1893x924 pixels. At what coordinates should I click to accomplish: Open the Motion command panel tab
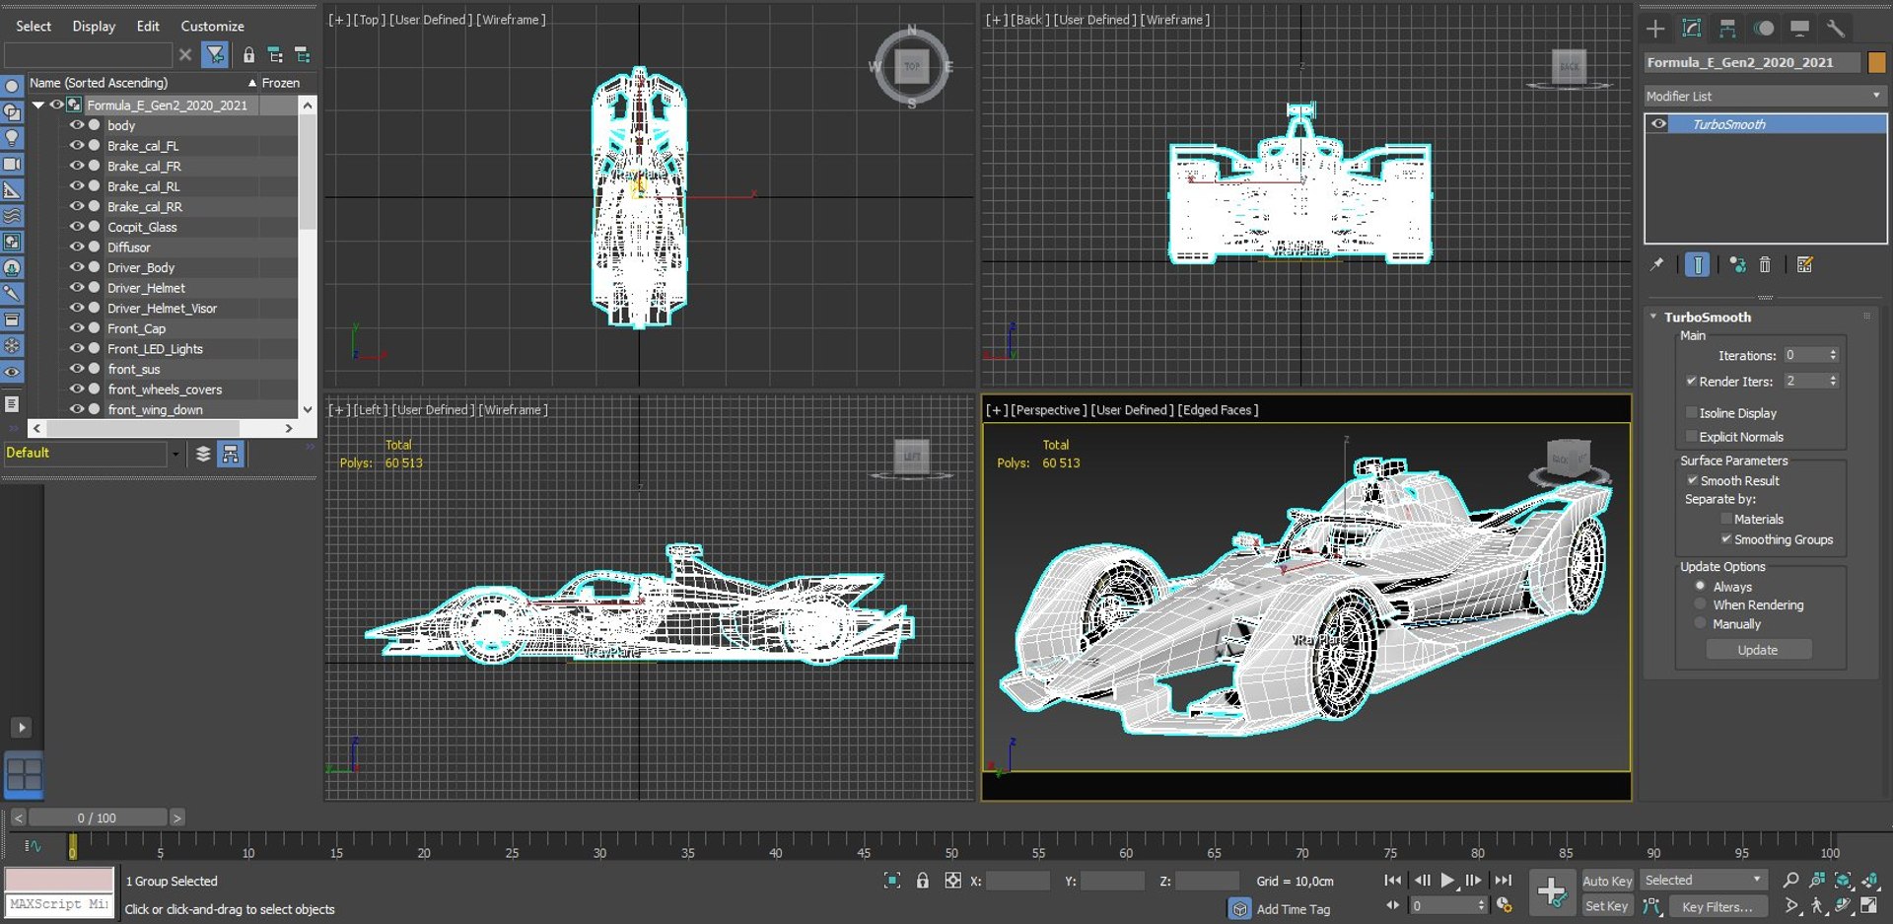(1764, 29)
